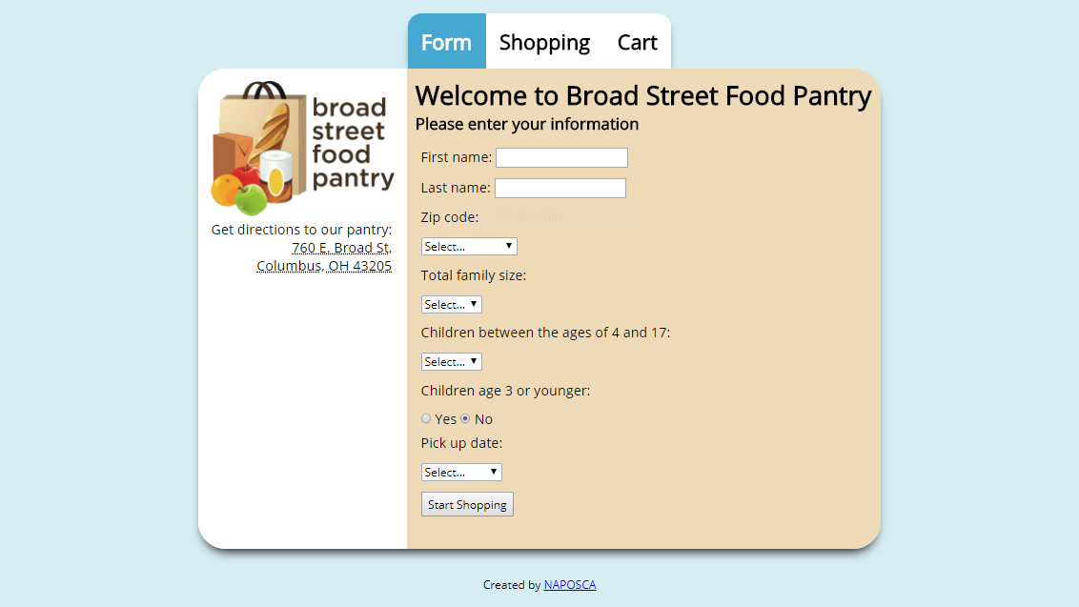Click the Start Shopping button
The width and height of the screenshot is (1079, 607).
467,504
